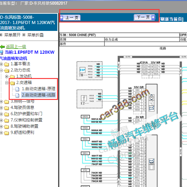Click the open folder icon of 2.变速箱

point(12,83)
